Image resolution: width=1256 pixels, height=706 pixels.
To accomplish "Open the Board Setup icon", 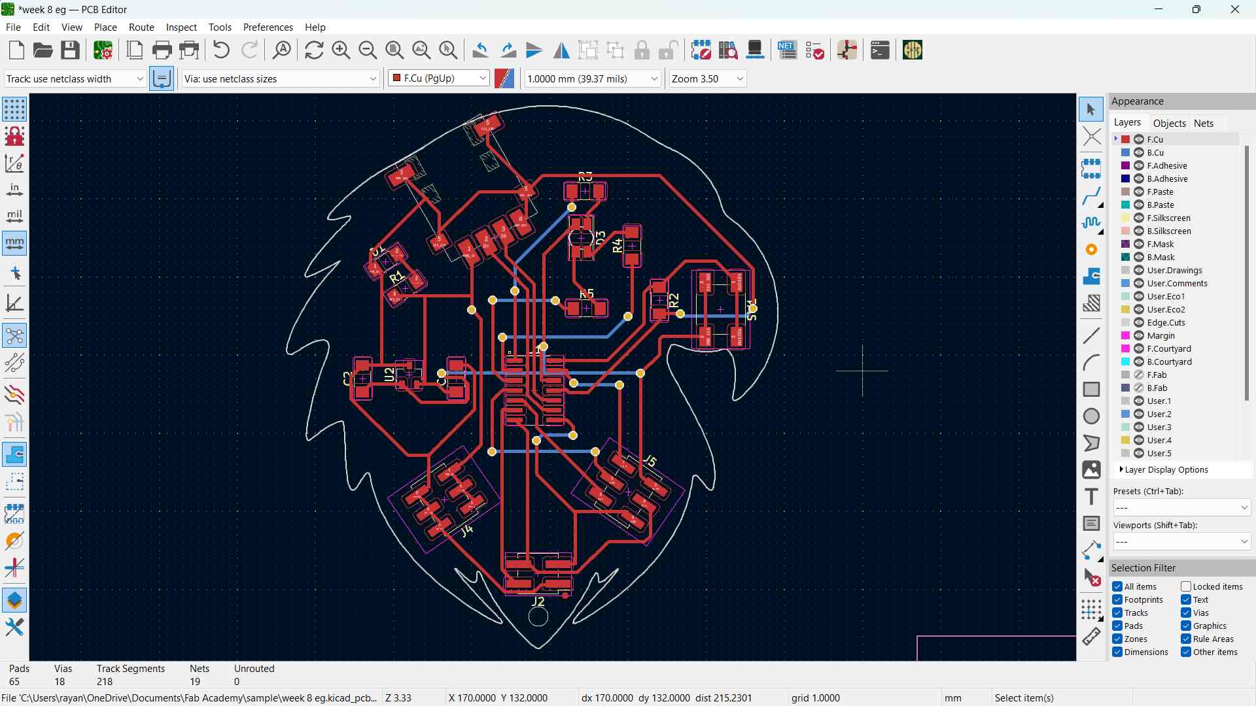I will point(103,50).
